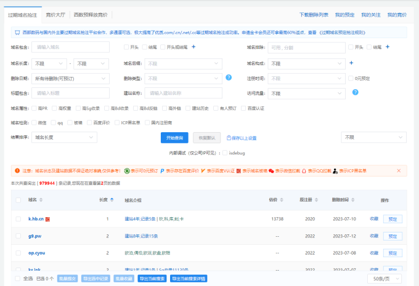The width and height of the screenshot is (419, 286).
Task: Close the orange notice banner
Action: (399, 171)
